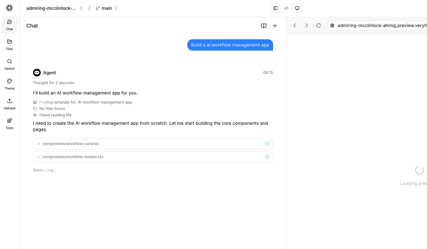Open the main branch selector
427x249 pixels.
click(106, 8)
